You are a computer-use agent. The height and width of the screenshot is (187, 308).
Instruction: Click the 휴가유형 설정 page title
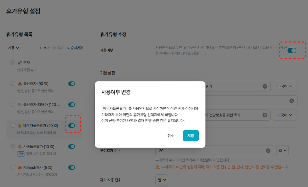23,11
